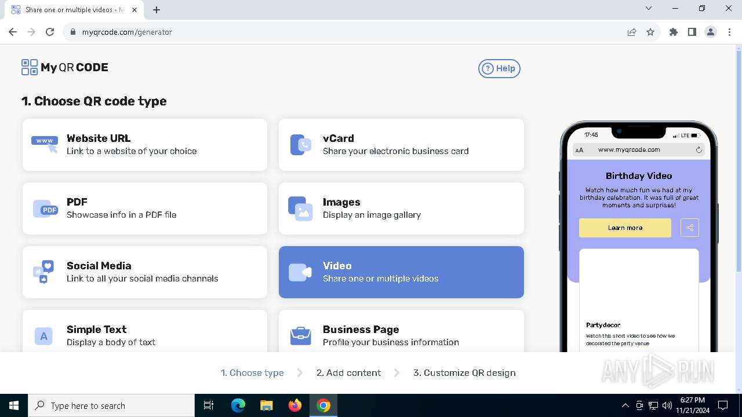Open the browser extensions puzzle icon
Image resolution: width=742 pixels, height=417 pixels.
674,32
